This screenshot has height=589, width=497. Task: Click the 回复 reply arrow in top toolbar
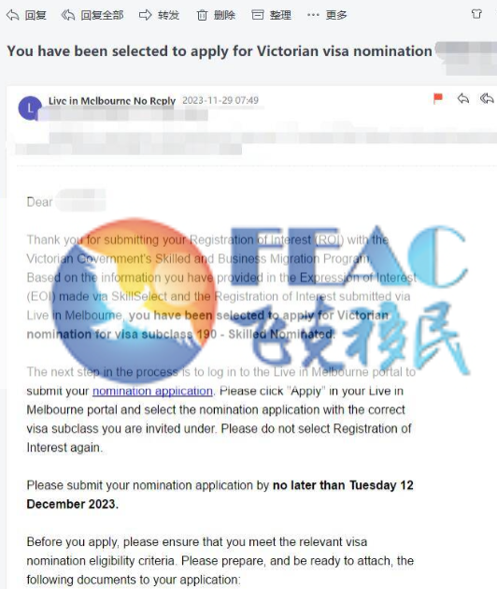pyautogui.click(x=26, y=15)
